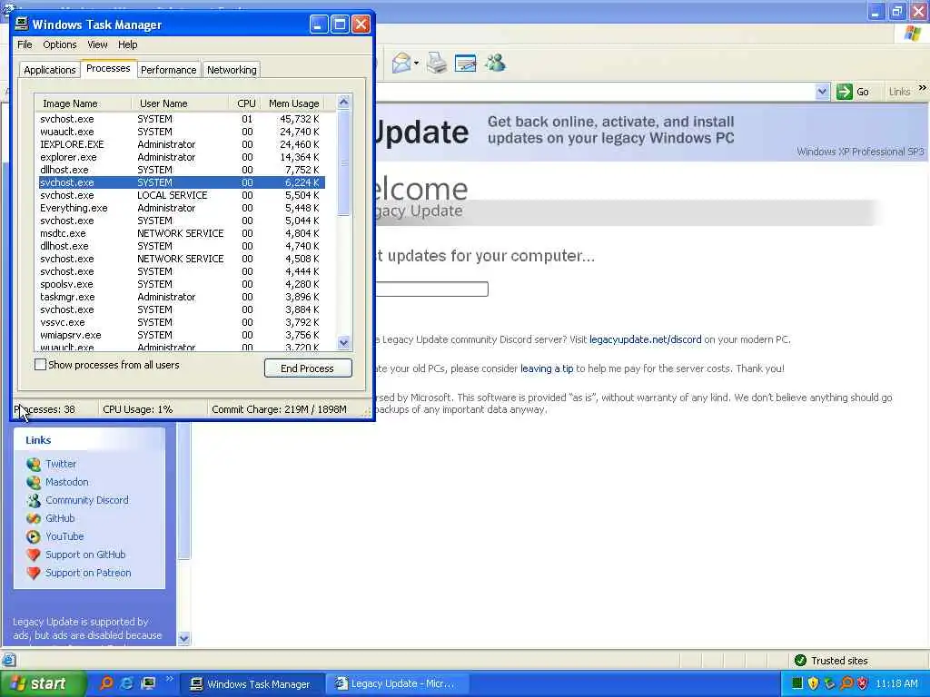
Task: Open the Mail toolbar icon in Internet Explorer
Action: (x=401, y=63)
